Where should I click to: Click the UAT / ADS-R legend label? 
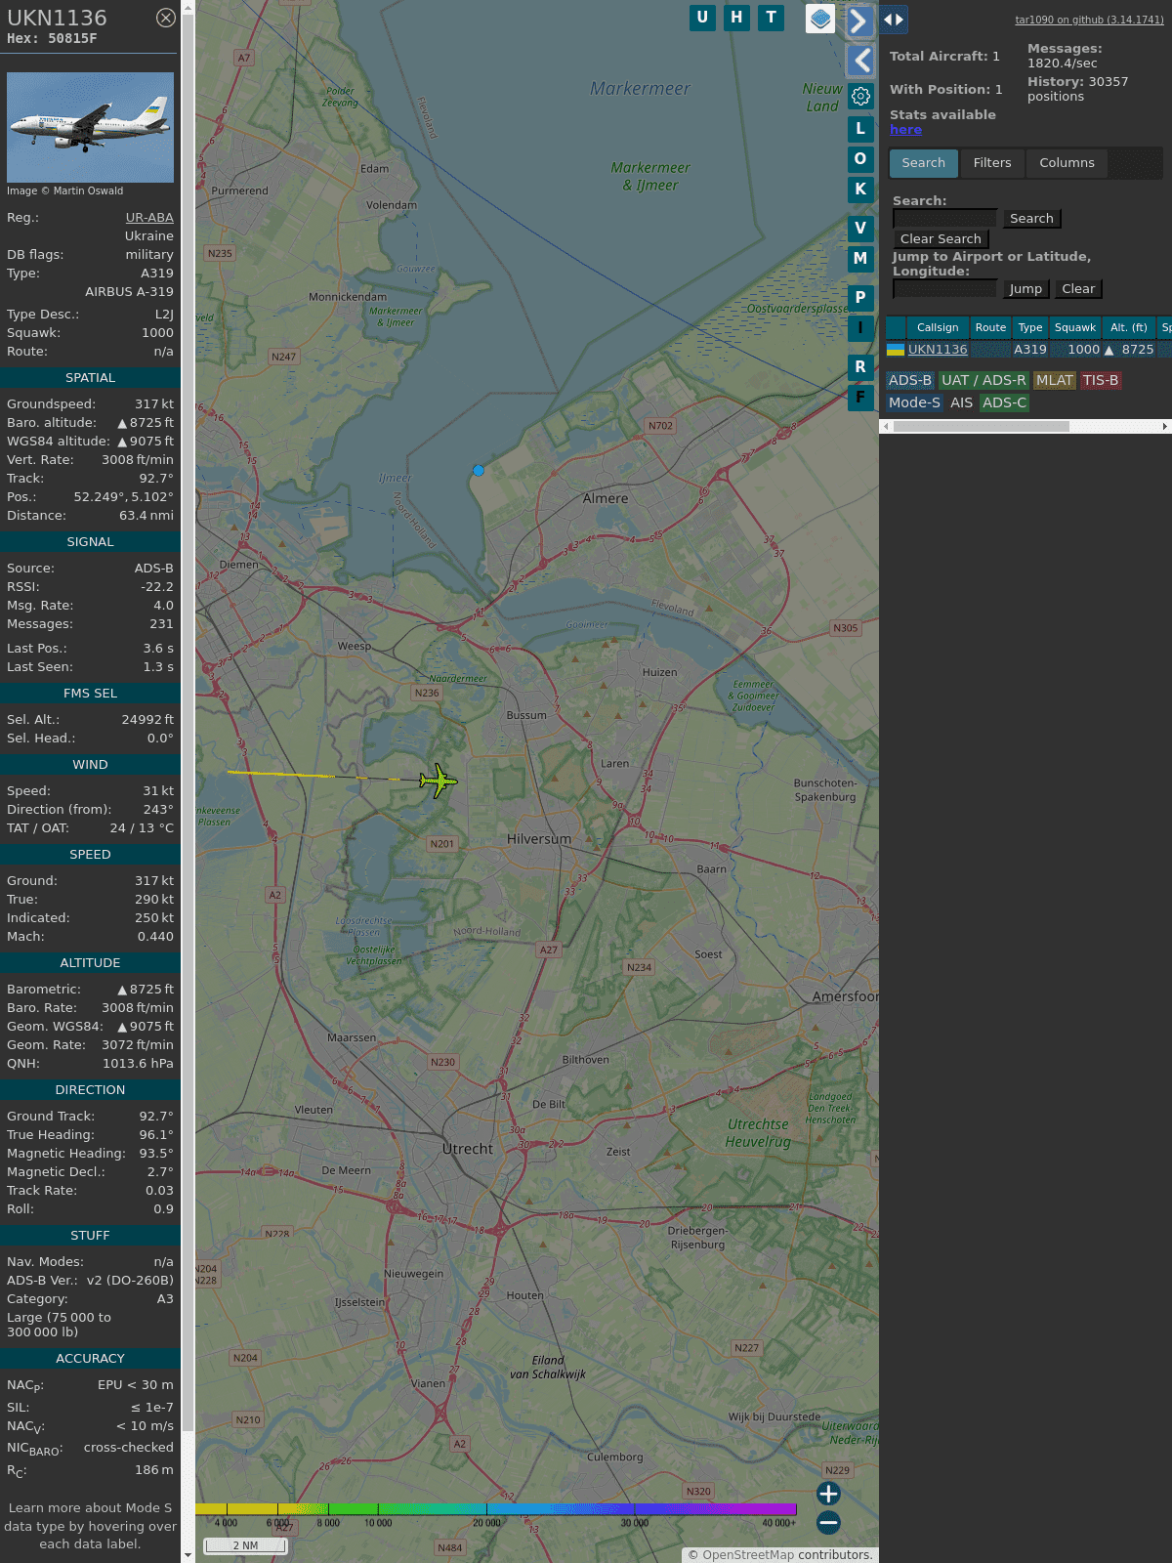(x=984, y=381)
